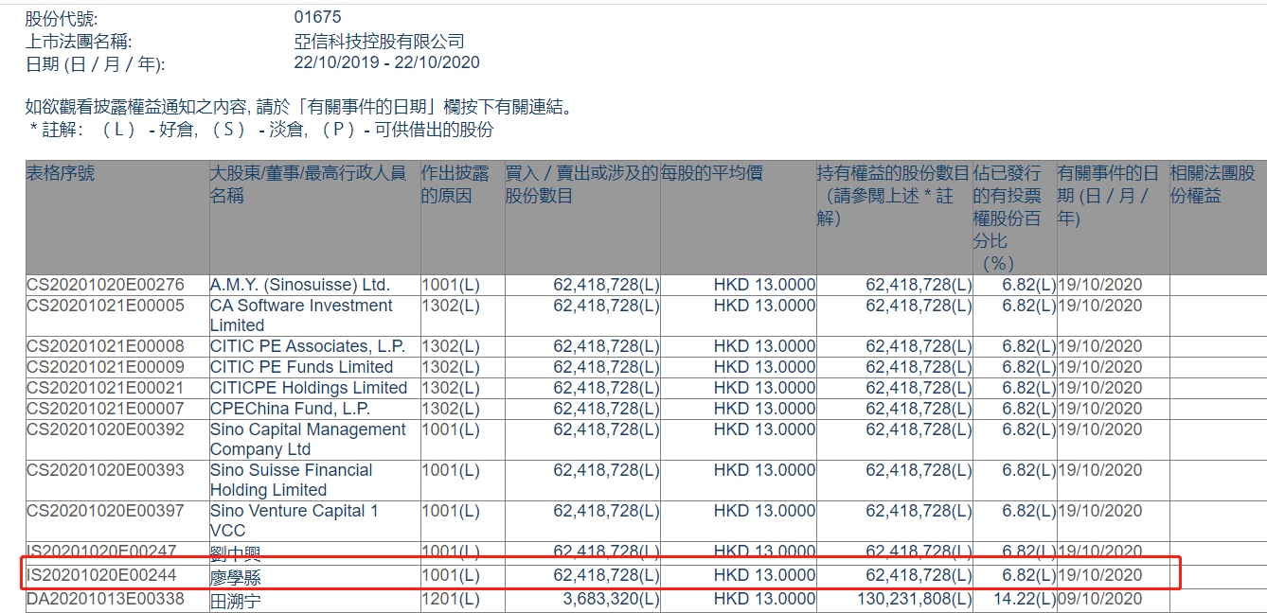The height and width of the screenshot is (613, 1267).
Task: Open 19/10/2020 date in Sino Venture Capital row
Action: (x=1100, y=511)
